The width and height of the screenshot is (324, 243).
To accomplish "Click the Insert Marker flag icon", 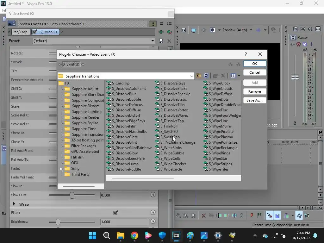I will (x=252, y=215).
